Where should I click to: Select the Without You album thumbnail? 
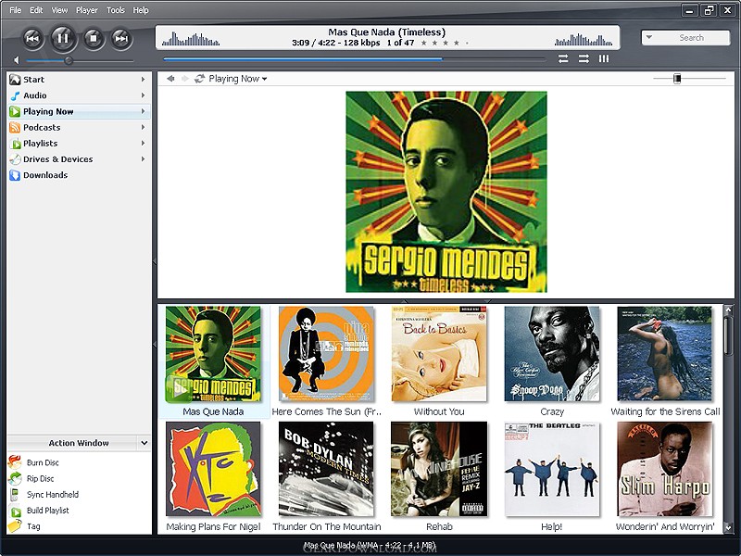439,354
